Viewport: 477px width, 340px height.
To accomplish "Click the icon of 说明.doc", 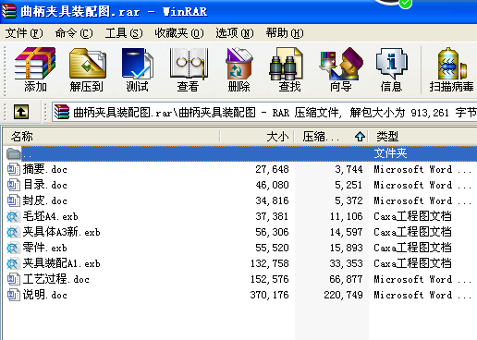I will coord(13,295).
